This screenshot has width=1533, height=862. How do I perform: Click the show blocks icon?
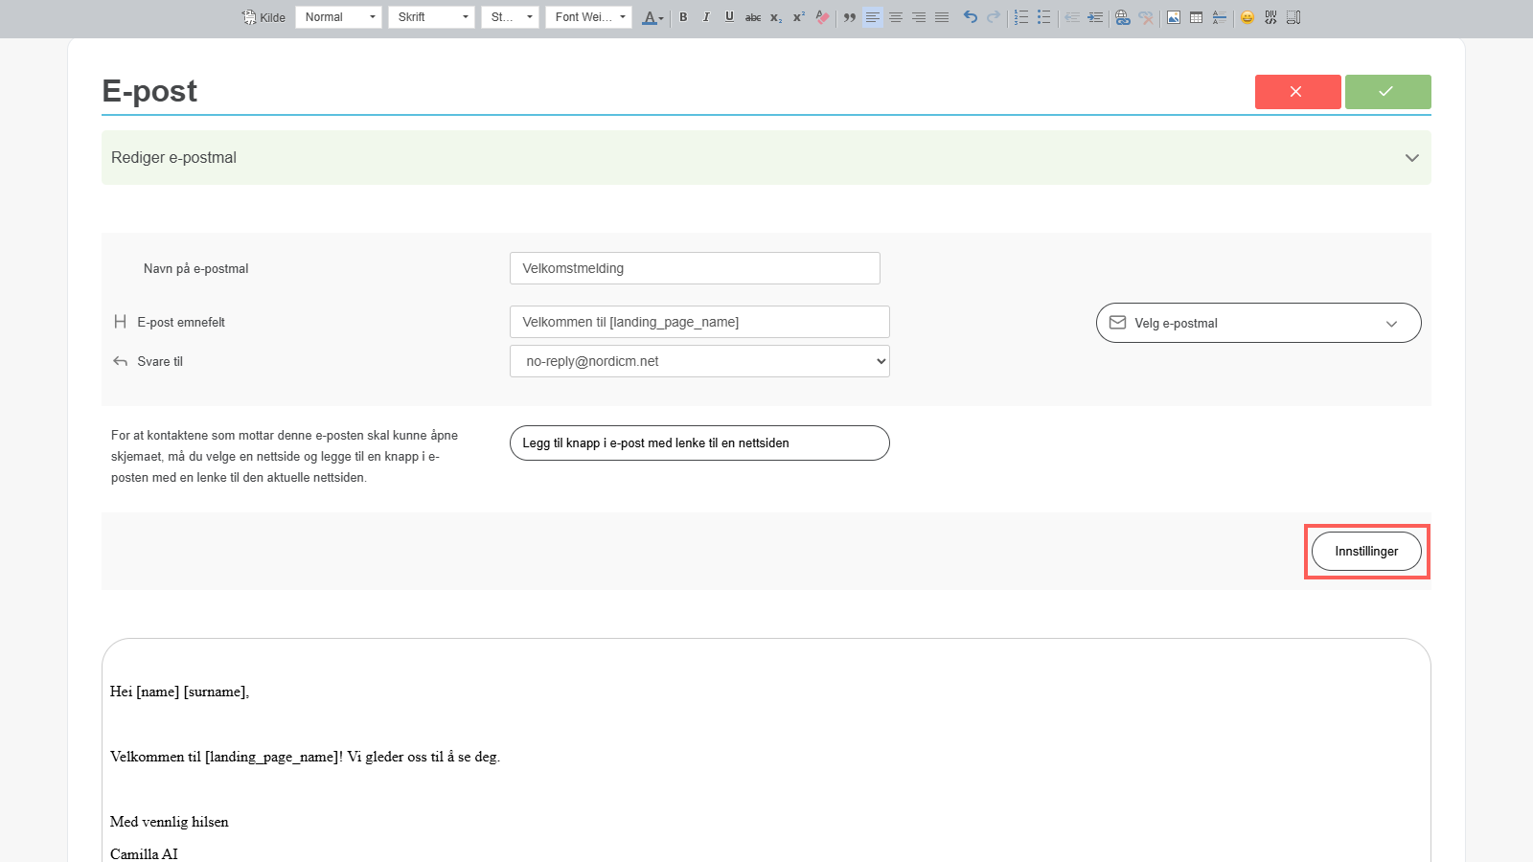coord(1293,17)
